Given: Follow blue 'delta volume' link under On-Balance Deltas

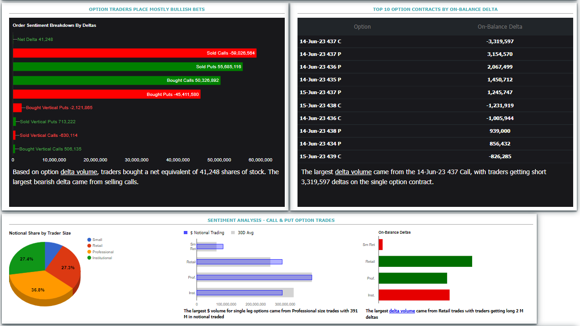Looking at the screenshot, I should (402, 311).
